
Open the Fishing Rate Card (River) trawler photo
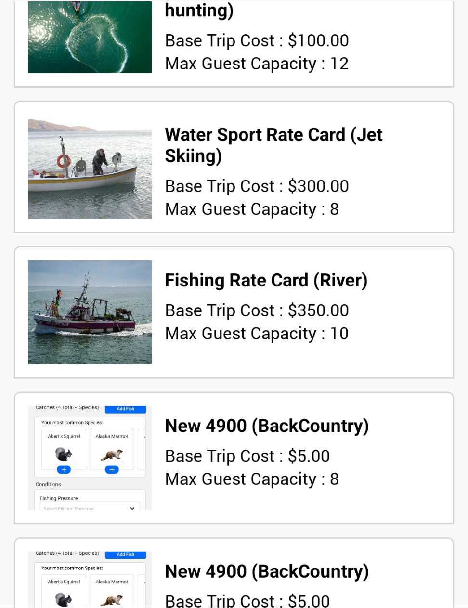click(x=90, y=312)
